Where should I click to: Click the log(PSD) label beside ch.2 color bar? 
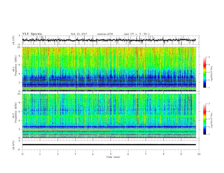click(x=212, y=120)
